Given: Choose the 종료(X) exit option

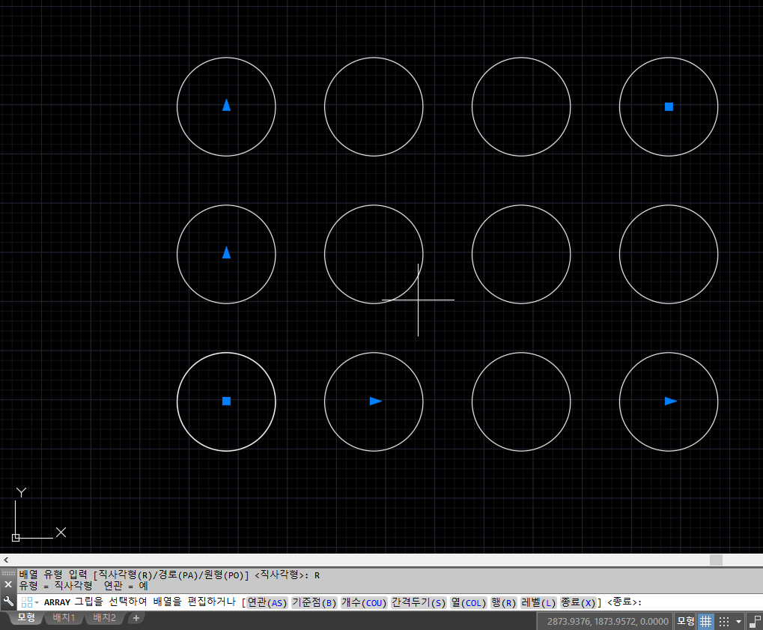Looking at the screenshot, I should tap(578, 602).
